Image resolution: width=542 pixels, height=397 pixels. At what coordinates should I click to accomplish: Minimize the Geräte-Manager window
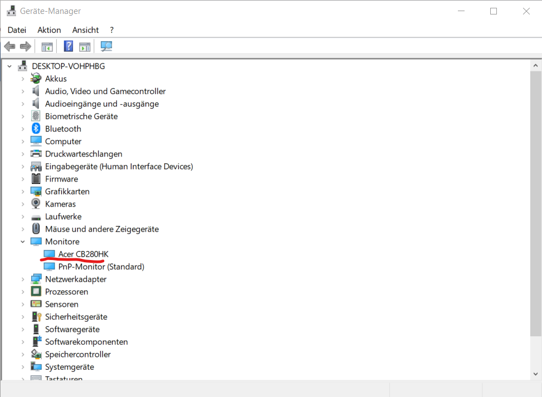[x=461, y=11]
